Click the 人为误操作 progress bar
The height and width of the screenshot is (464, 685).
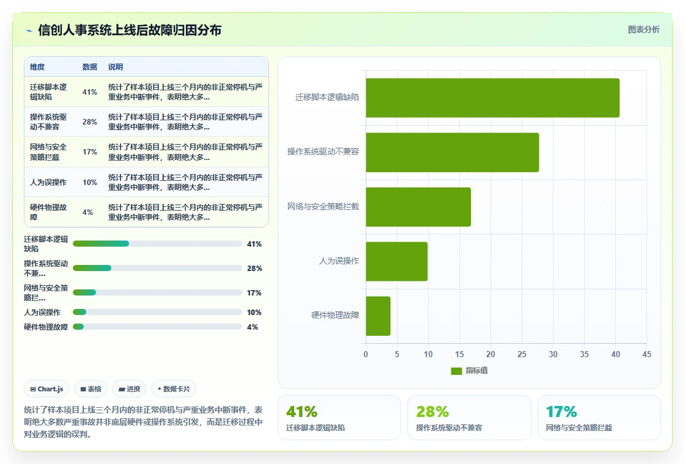[157, 312]
